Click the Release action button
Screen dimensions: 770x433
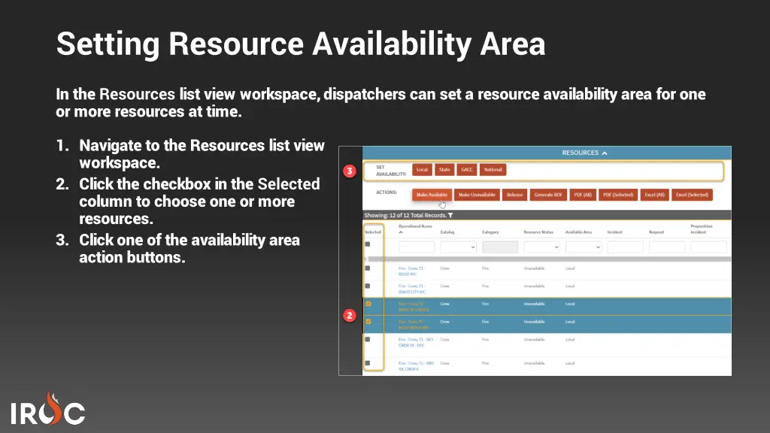pos(514,195)
